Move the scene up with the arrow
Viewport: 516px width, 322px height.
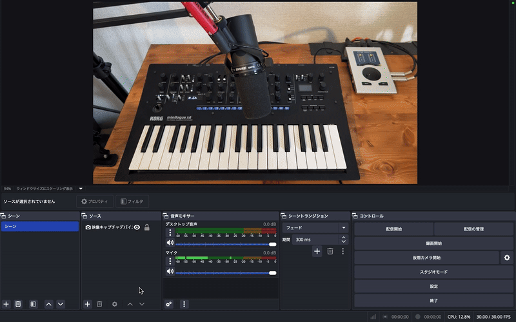[49, 304]
